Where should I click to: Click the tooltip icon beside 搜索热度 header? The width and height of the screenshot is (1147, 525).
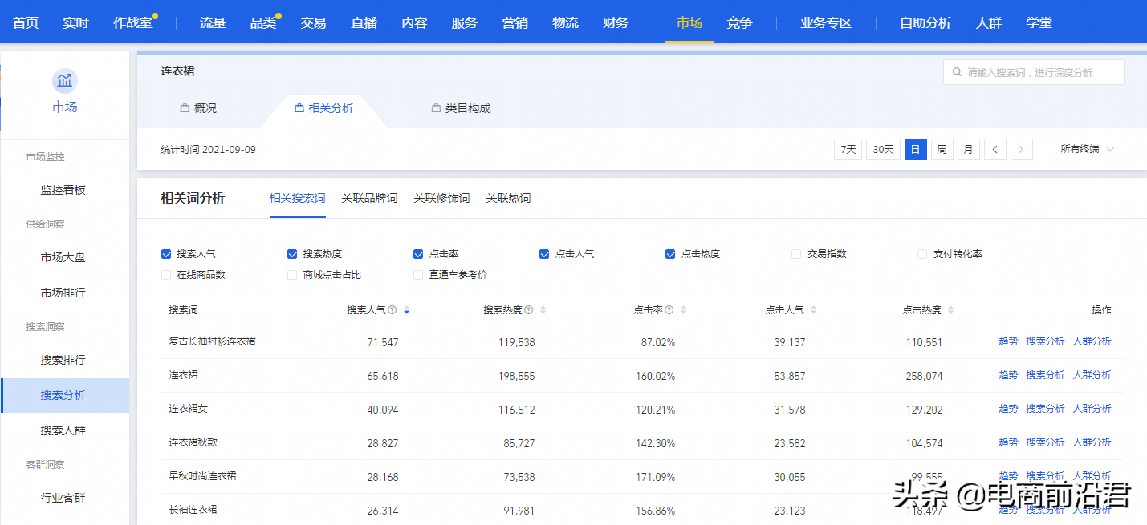(x=527, y=309)
